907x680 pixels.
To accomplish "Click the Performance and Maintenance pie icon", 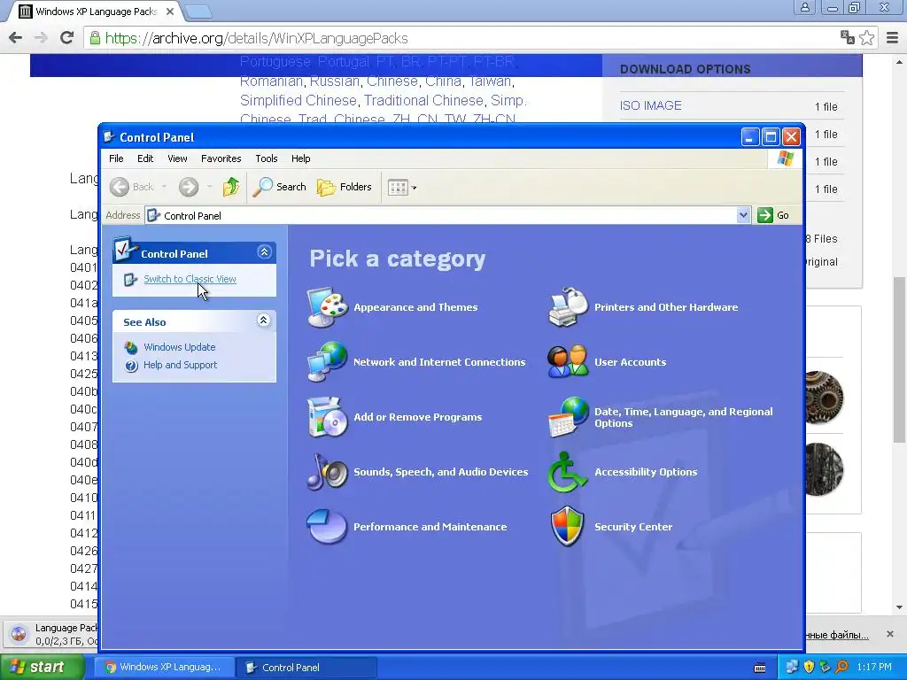I will [328, 527].
